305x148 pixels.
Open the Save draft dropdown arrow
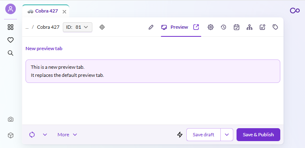pos(227,135)
